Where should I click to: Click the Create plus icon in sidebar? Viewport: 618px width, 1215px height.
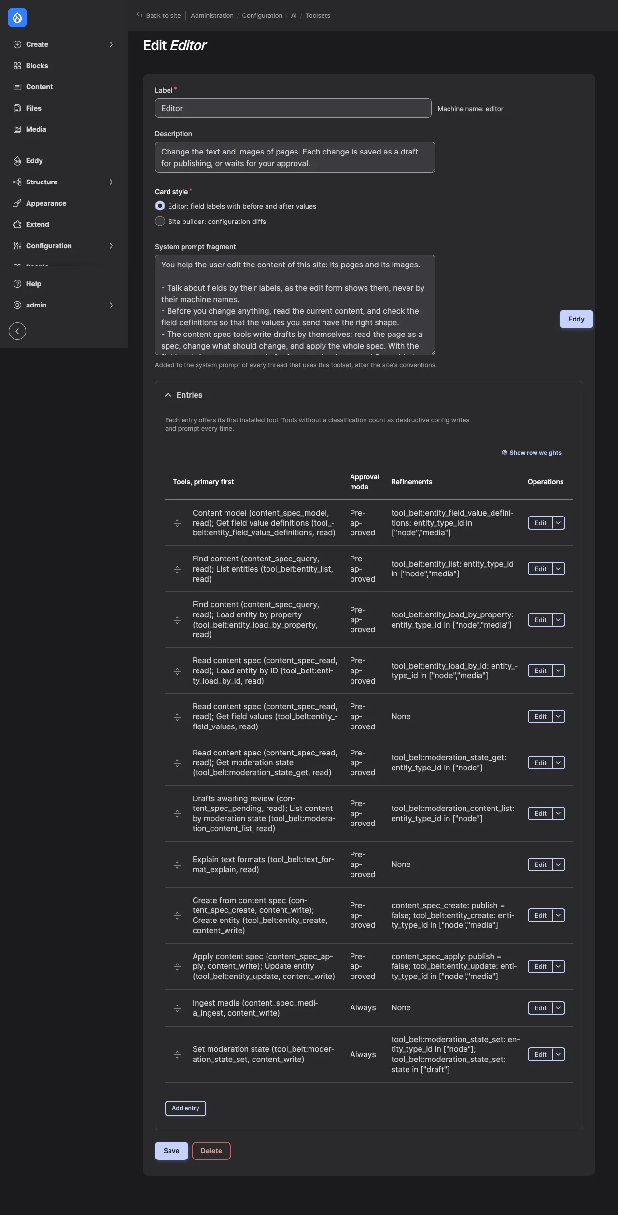point(17,44)
